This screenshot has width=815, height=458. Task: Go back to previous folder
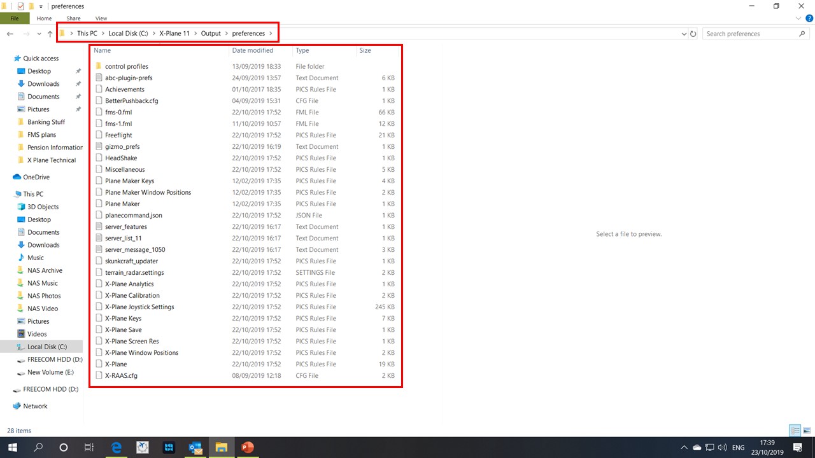pyautogui.click(x=10, y=34)
